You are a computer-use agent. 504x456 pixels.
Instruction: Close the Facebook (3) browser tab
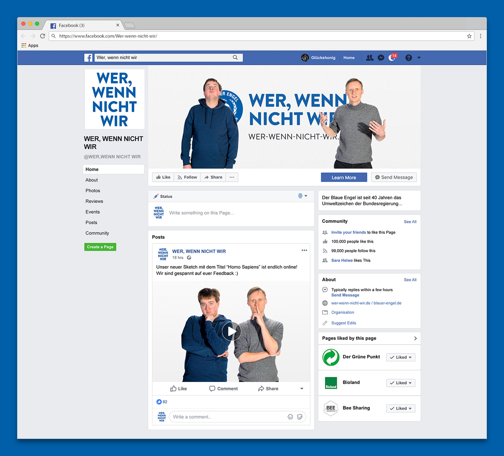[x=118, y=25]
